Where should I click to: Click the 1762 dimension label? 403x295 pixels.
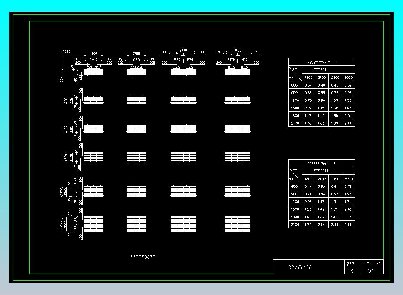pos(93,59)
